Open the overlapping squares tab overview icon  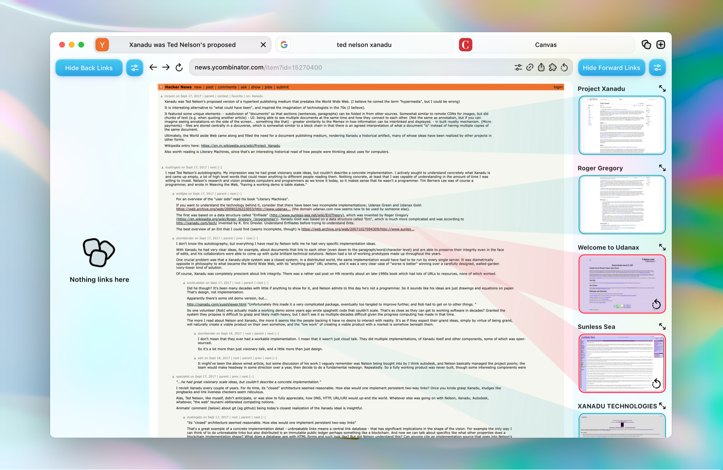[646, 45]
